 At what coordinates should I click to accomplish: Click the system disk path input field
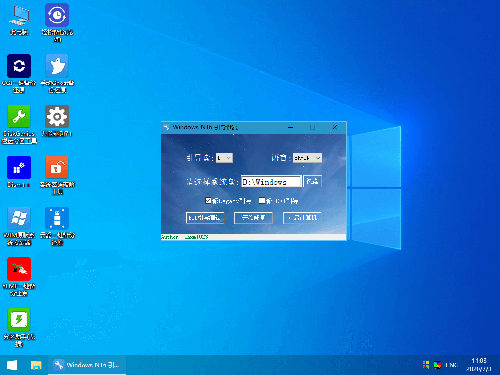(271, 182)
